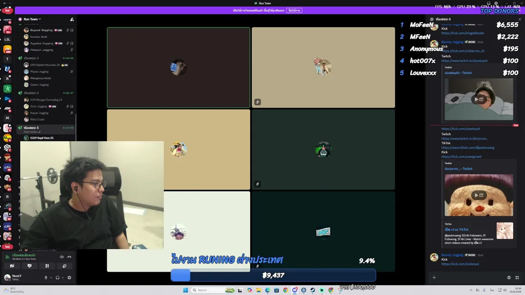Open the dorjorvor_ - Twitch embed title
Image resolution: width=525 pixels, height=295 pixels.
459,169
